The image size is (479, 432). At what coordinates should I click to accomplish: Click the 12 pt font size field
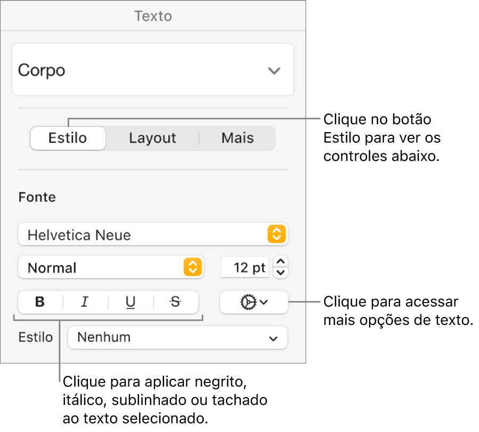[245, 267]
